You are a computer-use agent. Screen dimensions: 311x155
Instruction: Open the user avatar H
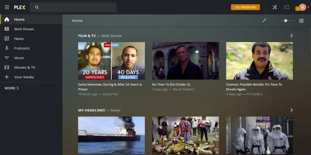click(x=302, y=7)
